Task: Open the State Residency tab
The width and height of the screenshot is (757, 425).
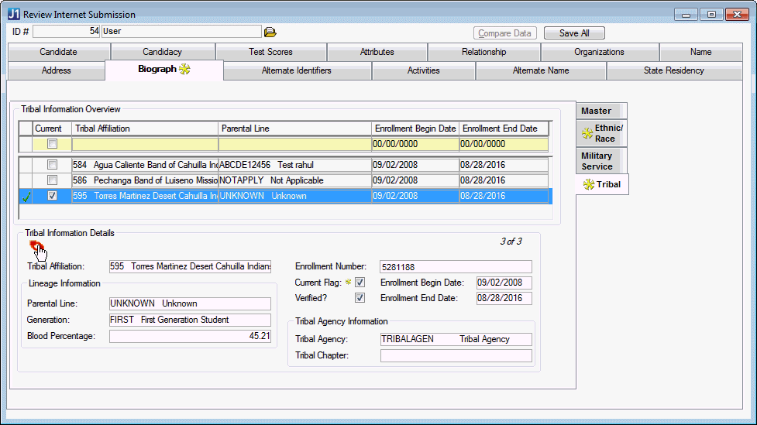Action: [x=673, y=70]
